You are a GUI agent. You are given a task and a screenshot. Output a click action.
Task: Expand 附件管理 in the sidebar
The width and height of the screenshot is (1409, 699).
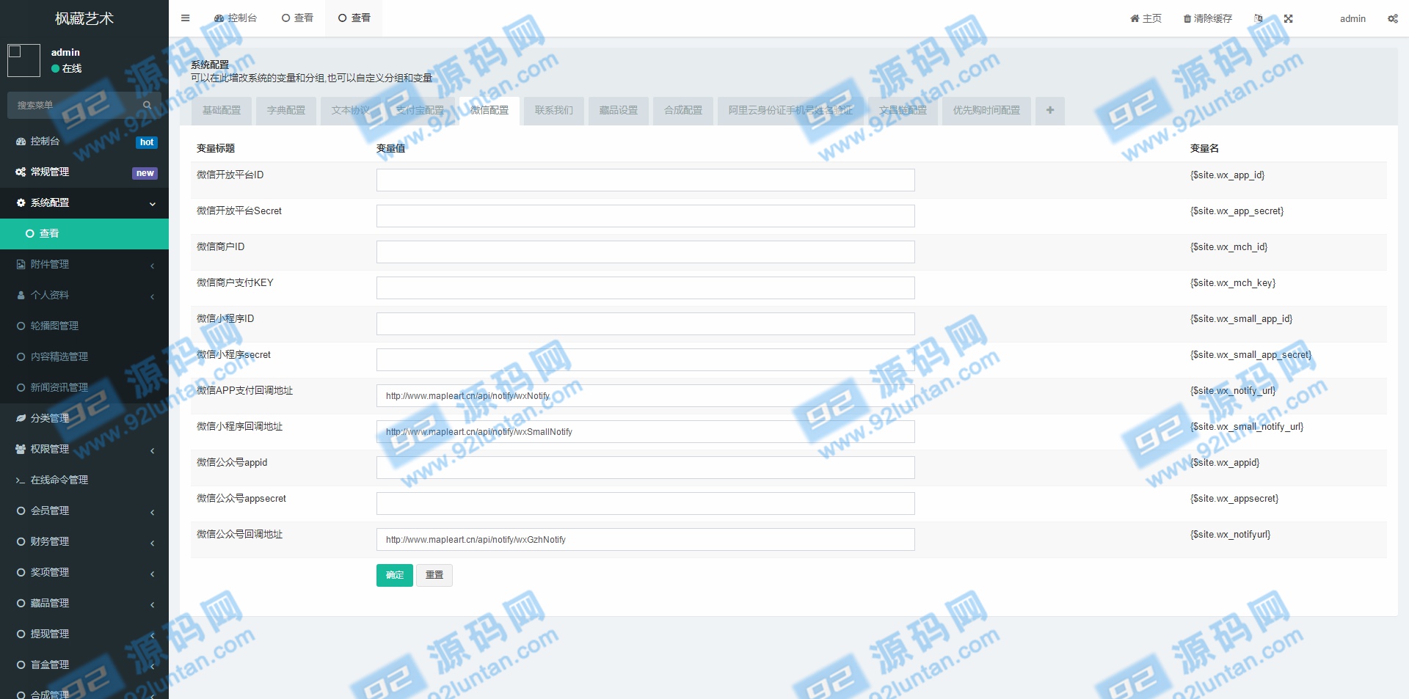[x=84, y=264]
